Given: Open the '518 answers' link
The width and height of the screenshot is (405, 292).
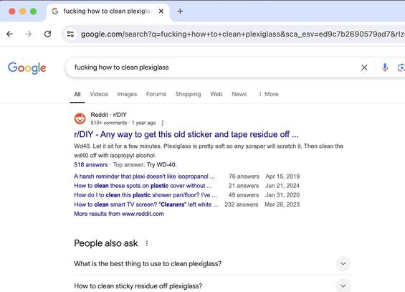Looking at the screenshot, I should (90, 164).
